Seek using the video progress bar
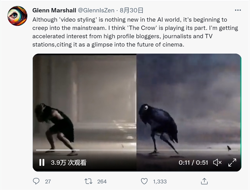 coord(125,150)
